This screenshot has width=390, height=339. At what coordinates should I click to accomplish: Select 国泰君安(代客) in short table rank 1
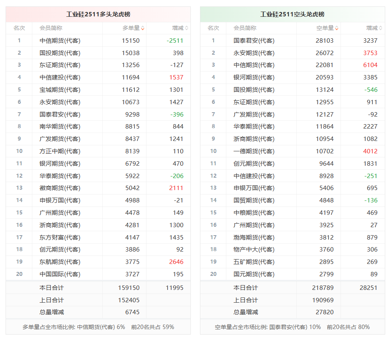(x=254, y=41)
